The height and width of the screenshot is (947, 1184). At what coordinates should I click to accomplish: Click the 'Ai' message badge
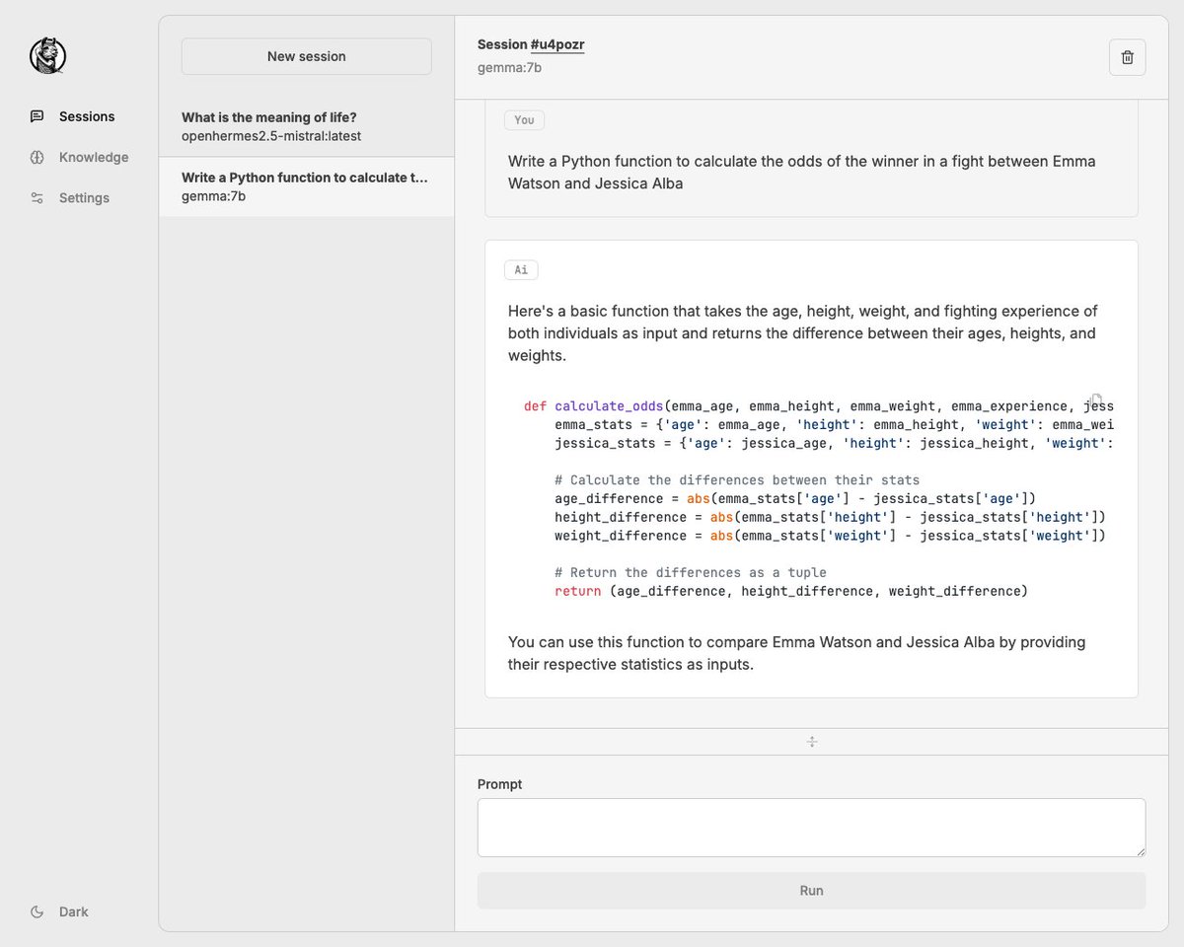click(x=521, y=269)
